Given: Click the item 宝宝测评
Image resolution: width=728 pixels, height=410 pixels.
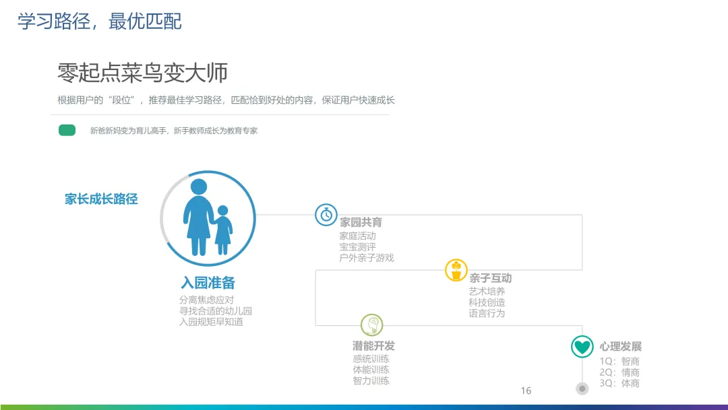Looking at the screenshot, I should tap(357, 247).
